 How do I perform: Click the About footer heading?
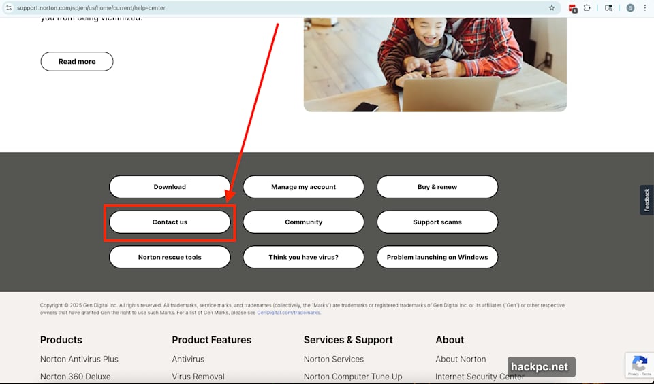tap(450, 340)
